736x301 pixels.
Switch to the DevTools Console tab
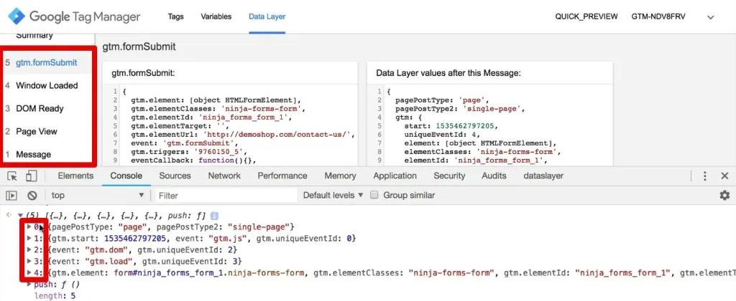pyautogui.click(x=126, y=176)
